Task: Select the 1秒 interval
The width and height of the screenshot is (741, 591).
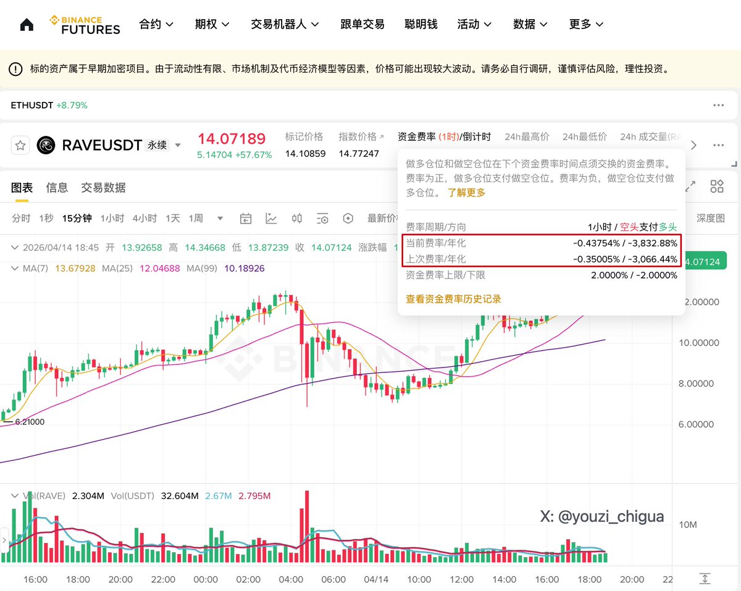Action: (46, 218)
